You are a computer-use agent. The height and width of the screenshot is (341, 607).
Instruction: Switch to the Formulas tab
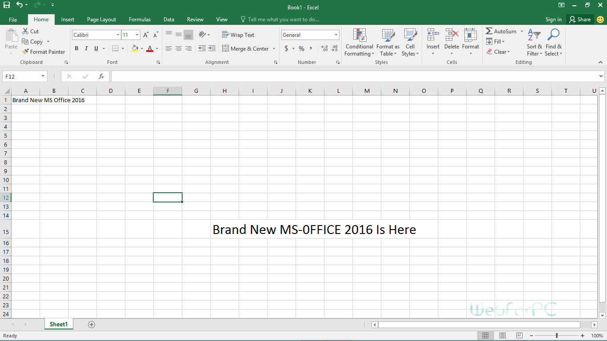[x=140, y=20]
